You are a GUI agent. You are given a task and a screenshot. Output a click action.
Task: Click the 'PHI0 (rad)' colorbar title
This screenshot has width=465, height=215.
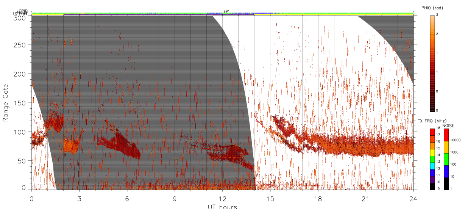click(x=432, y=8)
